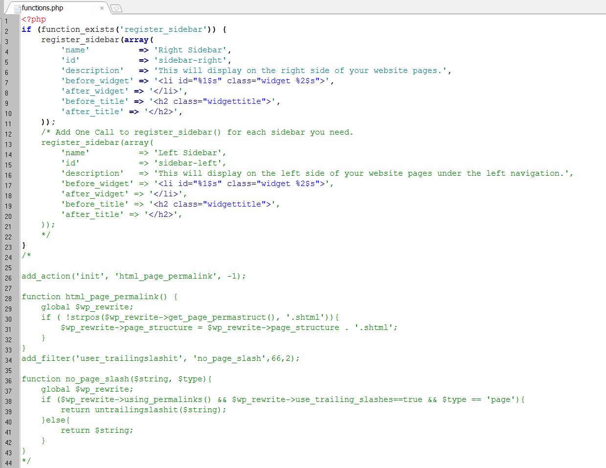The height and width of the screenshot is (468, 606).
Task: Open a new tab with the plus icon
Action: [x=116, y=8]
